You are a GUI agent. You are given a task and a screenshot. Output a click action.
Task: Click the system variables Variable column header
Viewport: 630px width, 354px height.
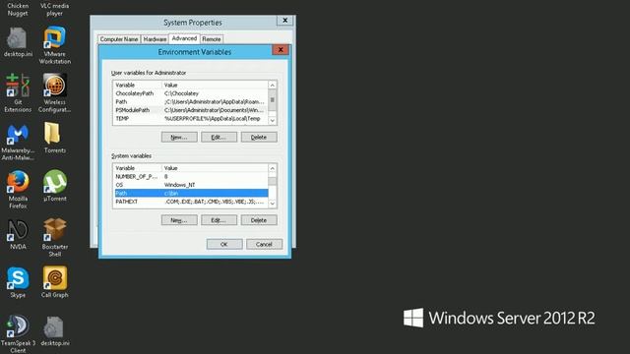tap(138, 168)
